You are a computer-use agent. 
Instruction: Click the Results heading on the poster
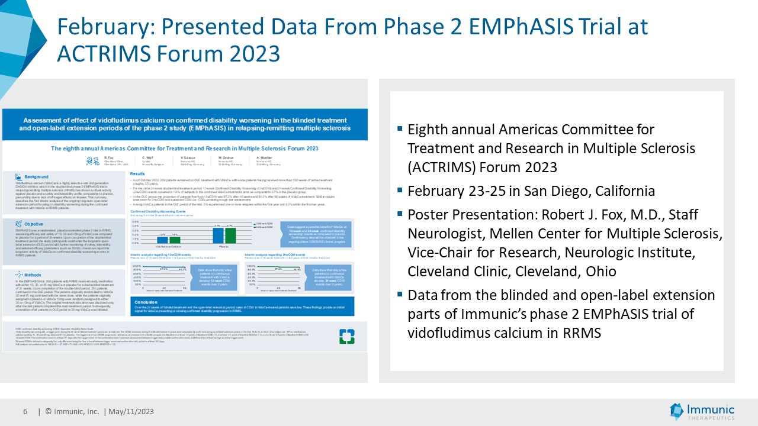[x=137, y=174]
